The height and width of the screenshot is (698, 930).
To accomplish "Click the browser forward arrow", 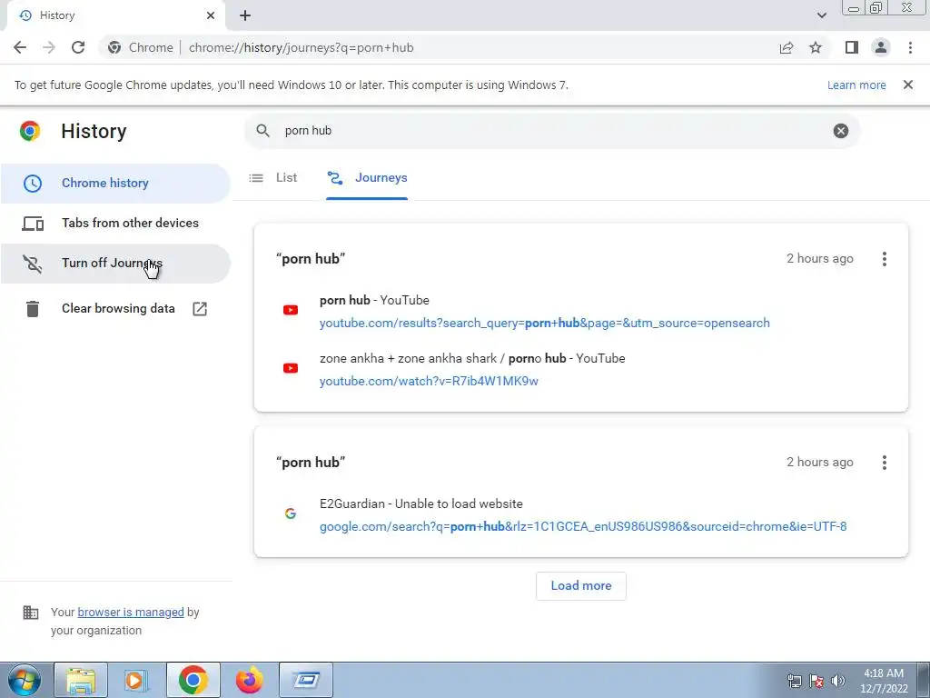I will click(49, 47).
